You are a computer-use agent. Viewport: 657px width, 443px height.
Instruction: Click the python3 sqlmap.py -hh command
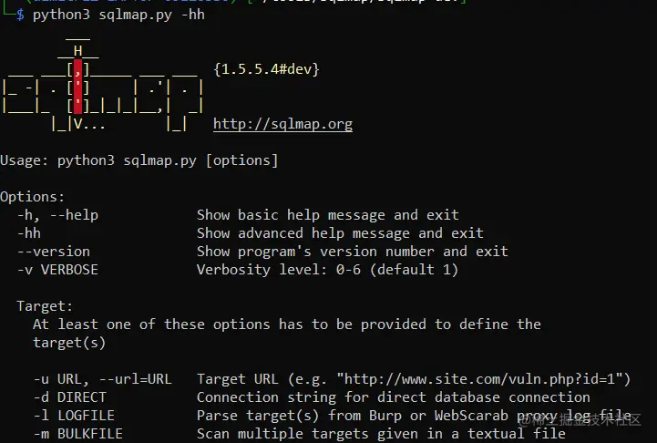point(118,15)
